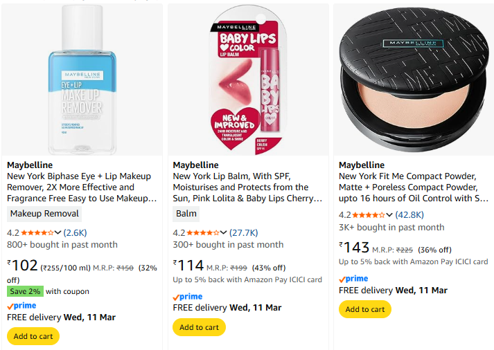Click the Prime badge under compact powder

(353, 279)
